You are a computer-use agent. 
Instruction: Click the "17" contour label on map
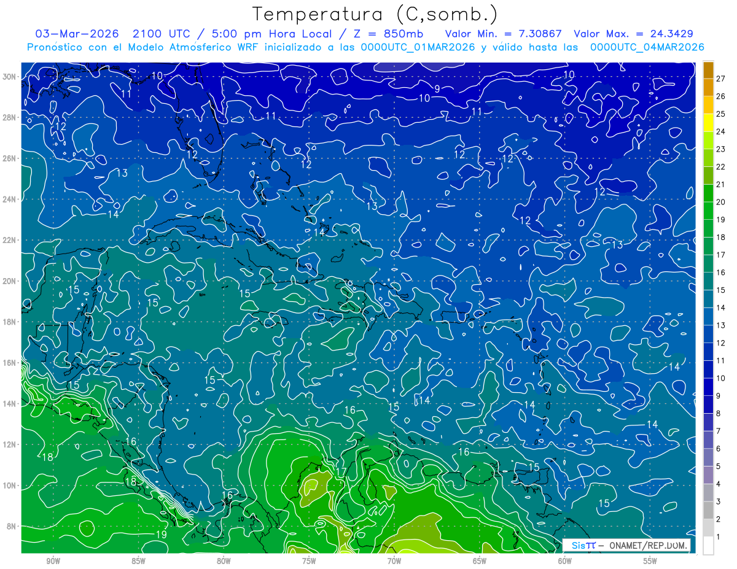click(341, 471)
